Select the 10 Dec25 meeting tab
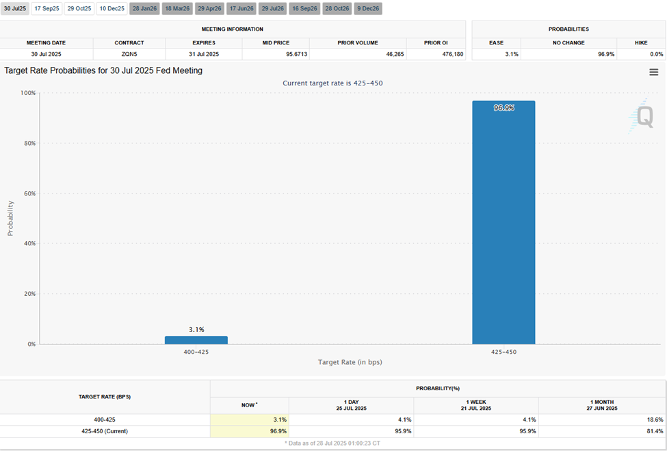 [110, 8]
